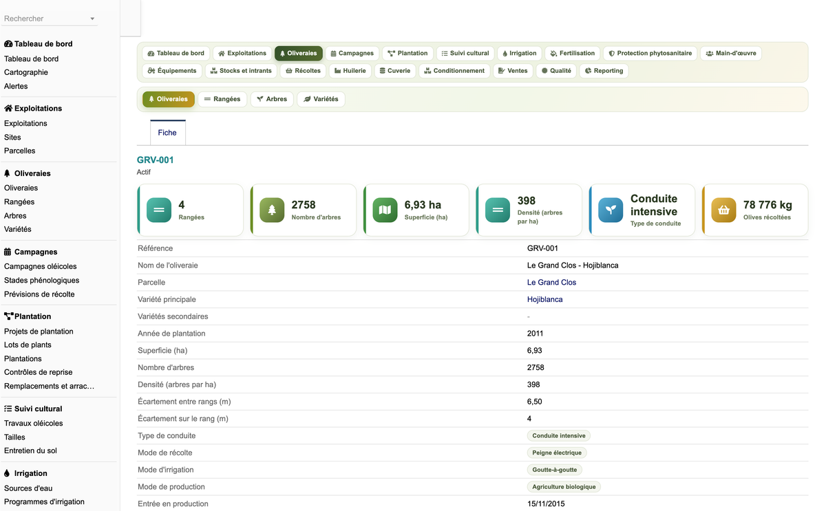Click the Densité card icon
The image size is (826, 511).
tap(498, 210)
